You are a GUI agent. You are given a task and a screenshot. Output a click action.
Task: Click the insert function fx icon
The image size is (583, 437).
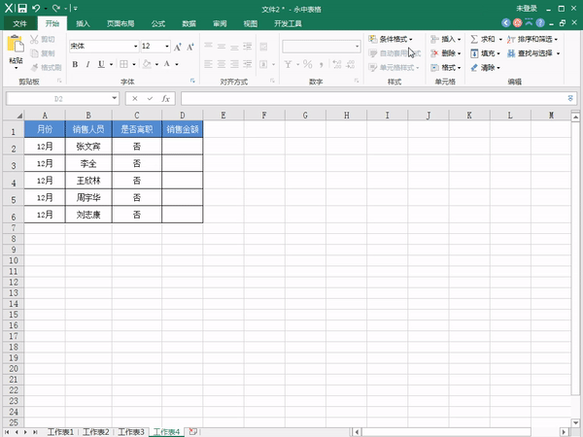[x=165, y=98]
